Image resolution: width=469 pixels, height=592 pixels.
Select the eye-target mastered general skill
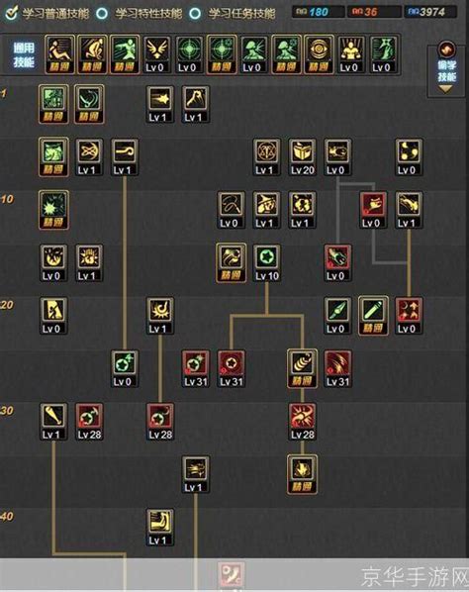pos(319,54)
